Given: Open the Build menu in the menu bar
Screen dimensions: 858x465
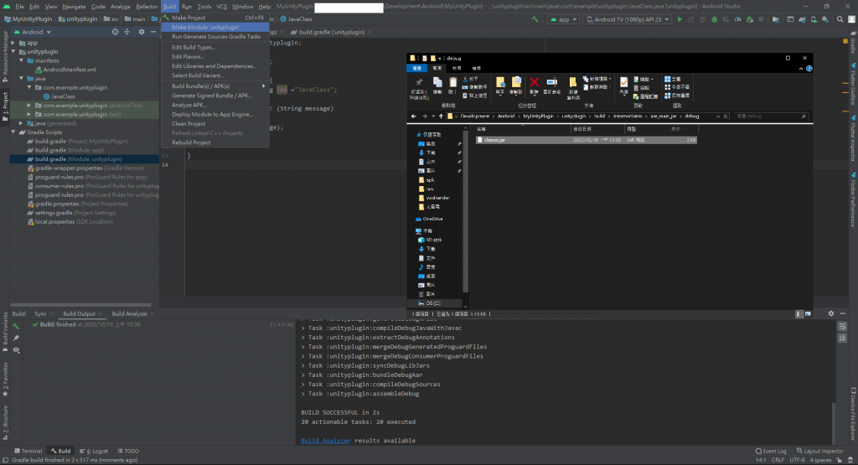Looking at the screenshot, I should (x=169, y=7).
